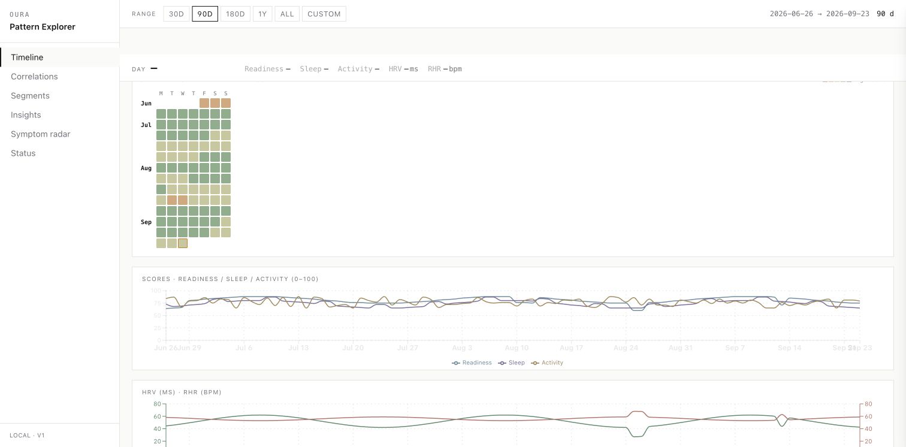
Task: Click the HRV (MS) · RHR (BPM) chart title
Action: tap(182, 392)
